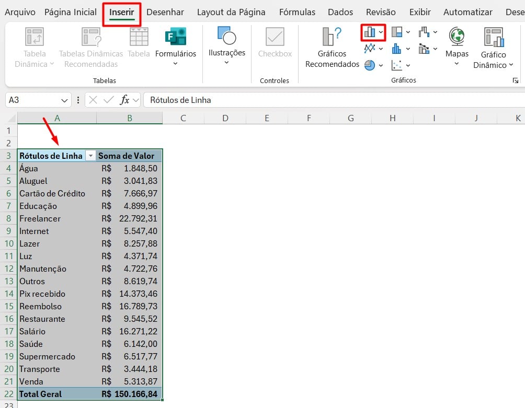Switch to Layout da Página tab
Screen dimensions: 525x408
(231, 12)
